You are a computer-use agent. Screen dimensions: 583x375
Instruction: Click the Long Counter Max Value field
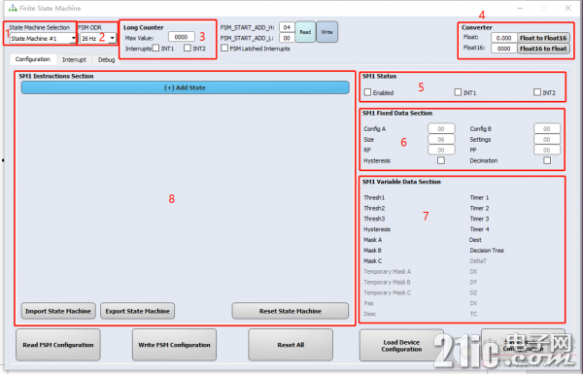[181, 37]
